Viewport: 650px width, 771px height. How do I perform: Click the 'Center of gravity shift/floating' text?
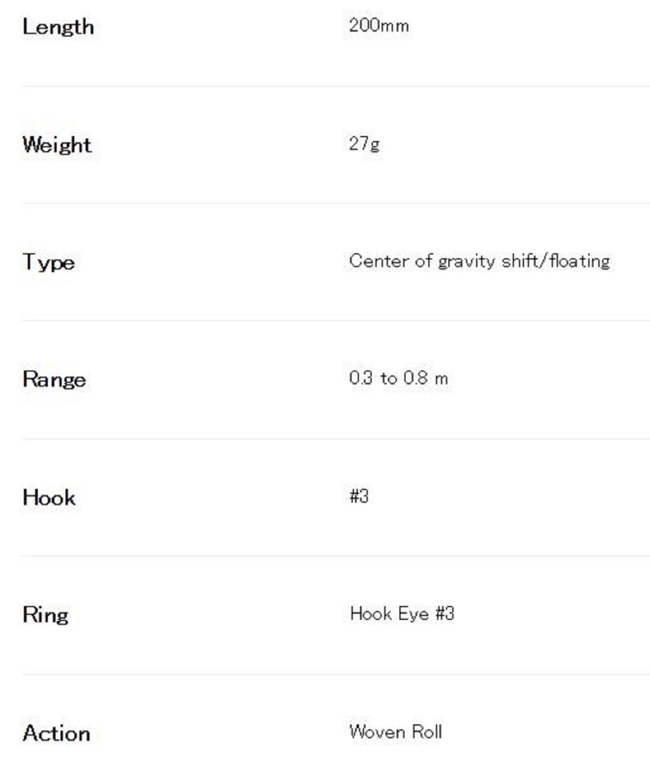coord(479,261)
